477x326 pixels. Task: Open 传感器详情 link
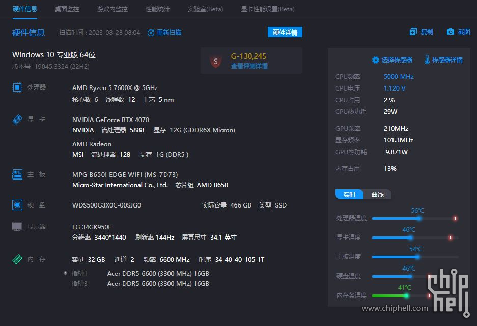(x=447, y=60)
